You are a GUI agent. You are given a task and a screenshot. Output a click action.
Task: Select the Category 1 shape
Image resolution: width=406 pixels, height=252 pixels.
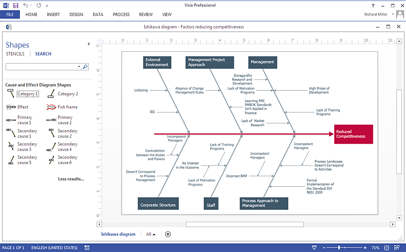pos(23,94)
